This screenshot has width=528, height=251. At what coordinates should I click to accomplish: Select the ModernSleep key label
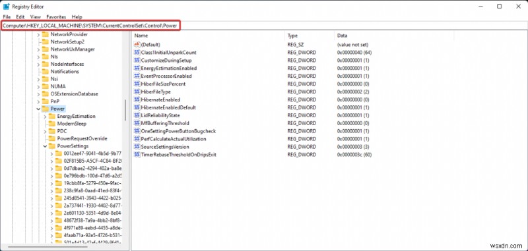pyautogui.click(x=72, y=124)
